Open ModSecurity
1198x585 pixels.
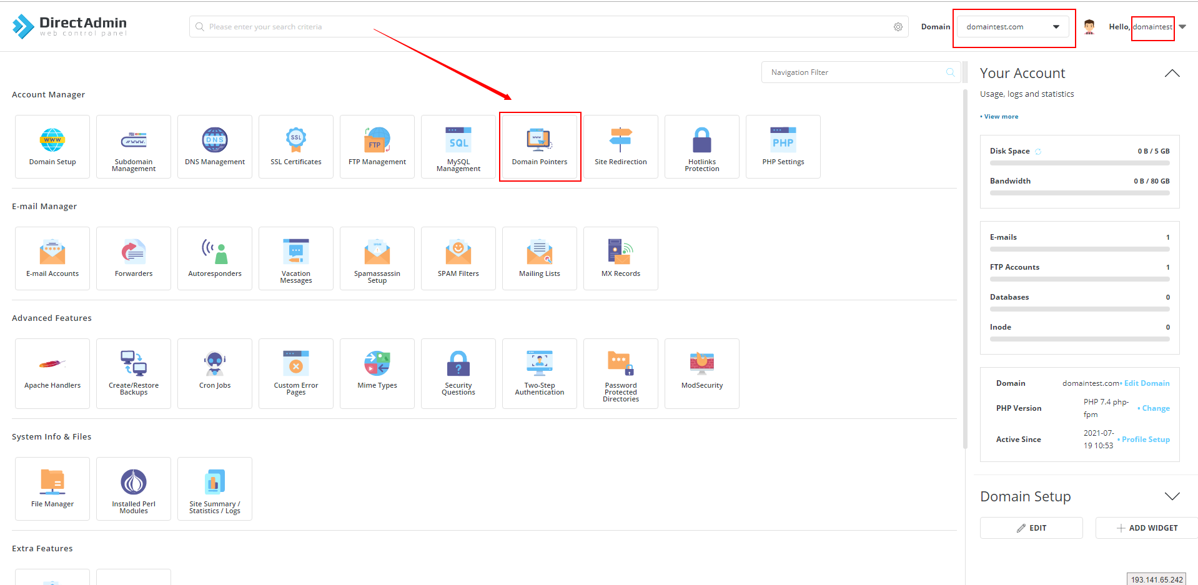pos(702,373)
